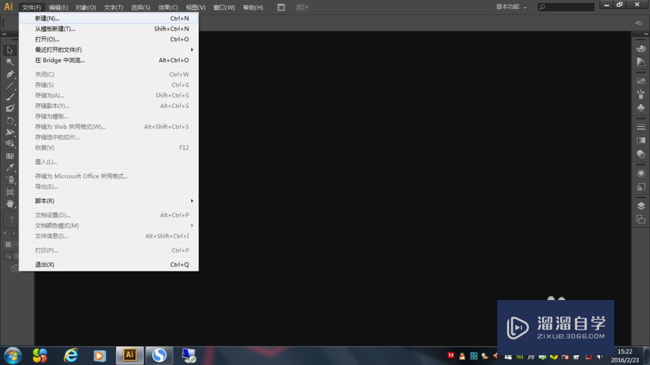Open the 对象(O) menu
The image size is (650, 365).
tap(85, 7)
